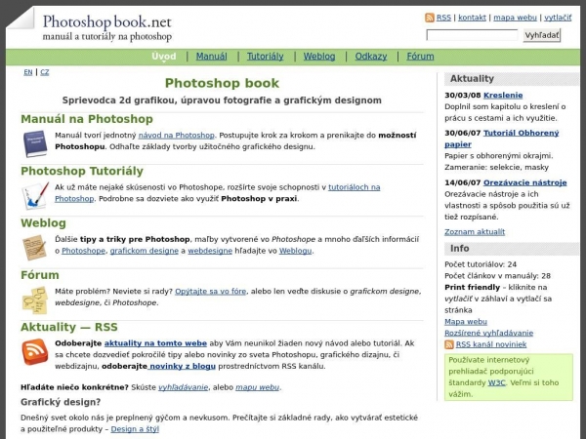The height and width of the screenshot is (439, 586).
Task: Switch language to EN
Action: 28,72
